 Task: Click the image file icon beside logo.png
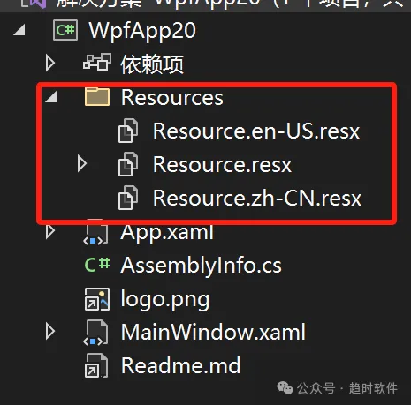click(97, 299)
